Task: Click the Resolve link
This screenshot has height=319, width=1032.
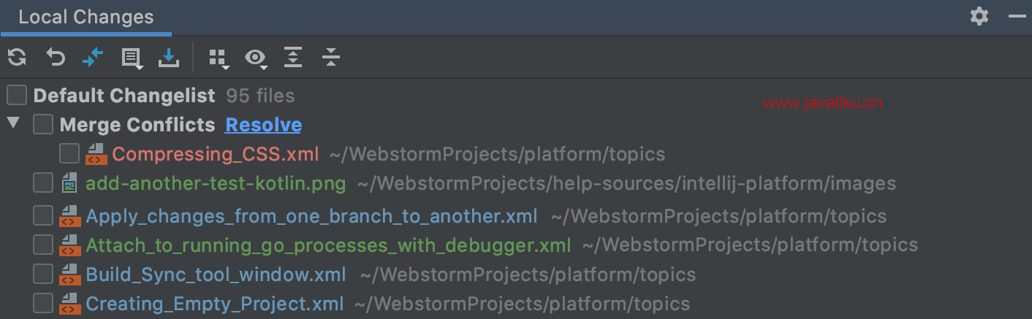Action: pos(263,125)
